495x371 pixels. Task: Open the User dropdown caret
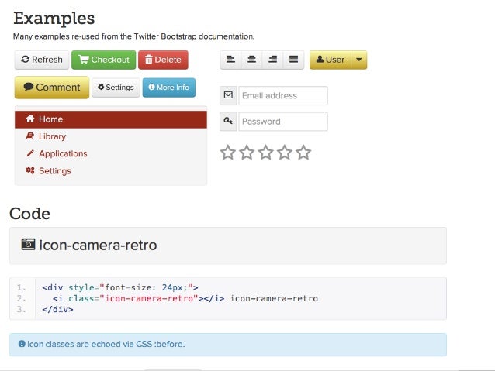click(x=359, y=60)
